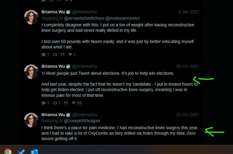Image resolution: width=233 pixels, height=154 pixels.
Task: Click Brianna Wu name on the elections tweet
Action: coord(53,66)
